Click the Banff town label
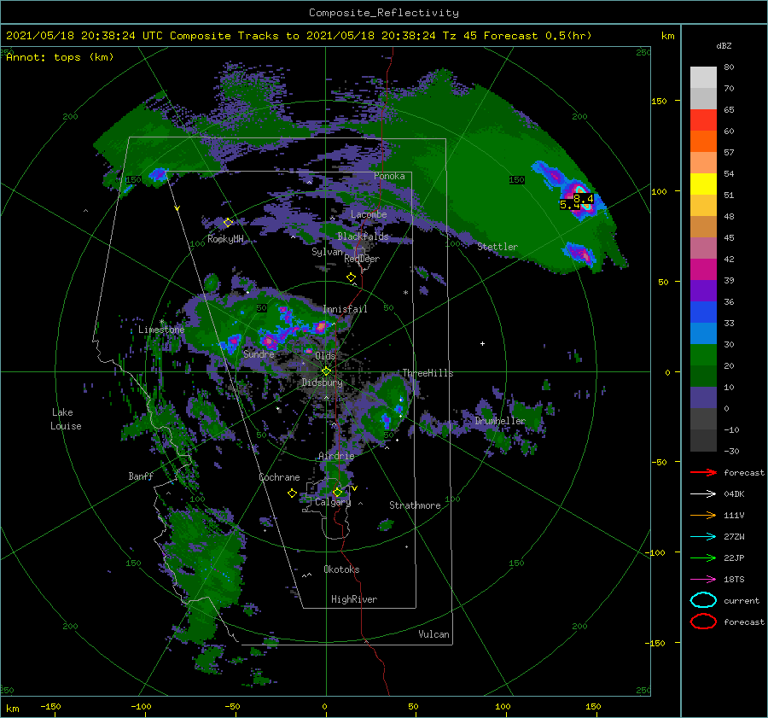This screenshot has height=718, width=768. (x=141, y=476)
